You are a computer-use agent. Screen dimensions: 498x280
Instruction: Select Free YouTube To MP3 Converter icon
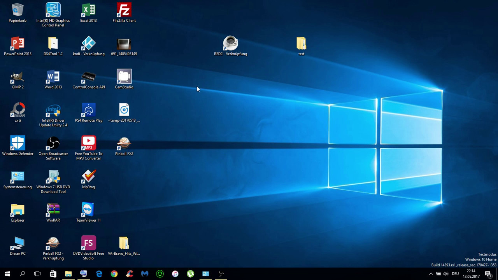(x=88, y=143)
